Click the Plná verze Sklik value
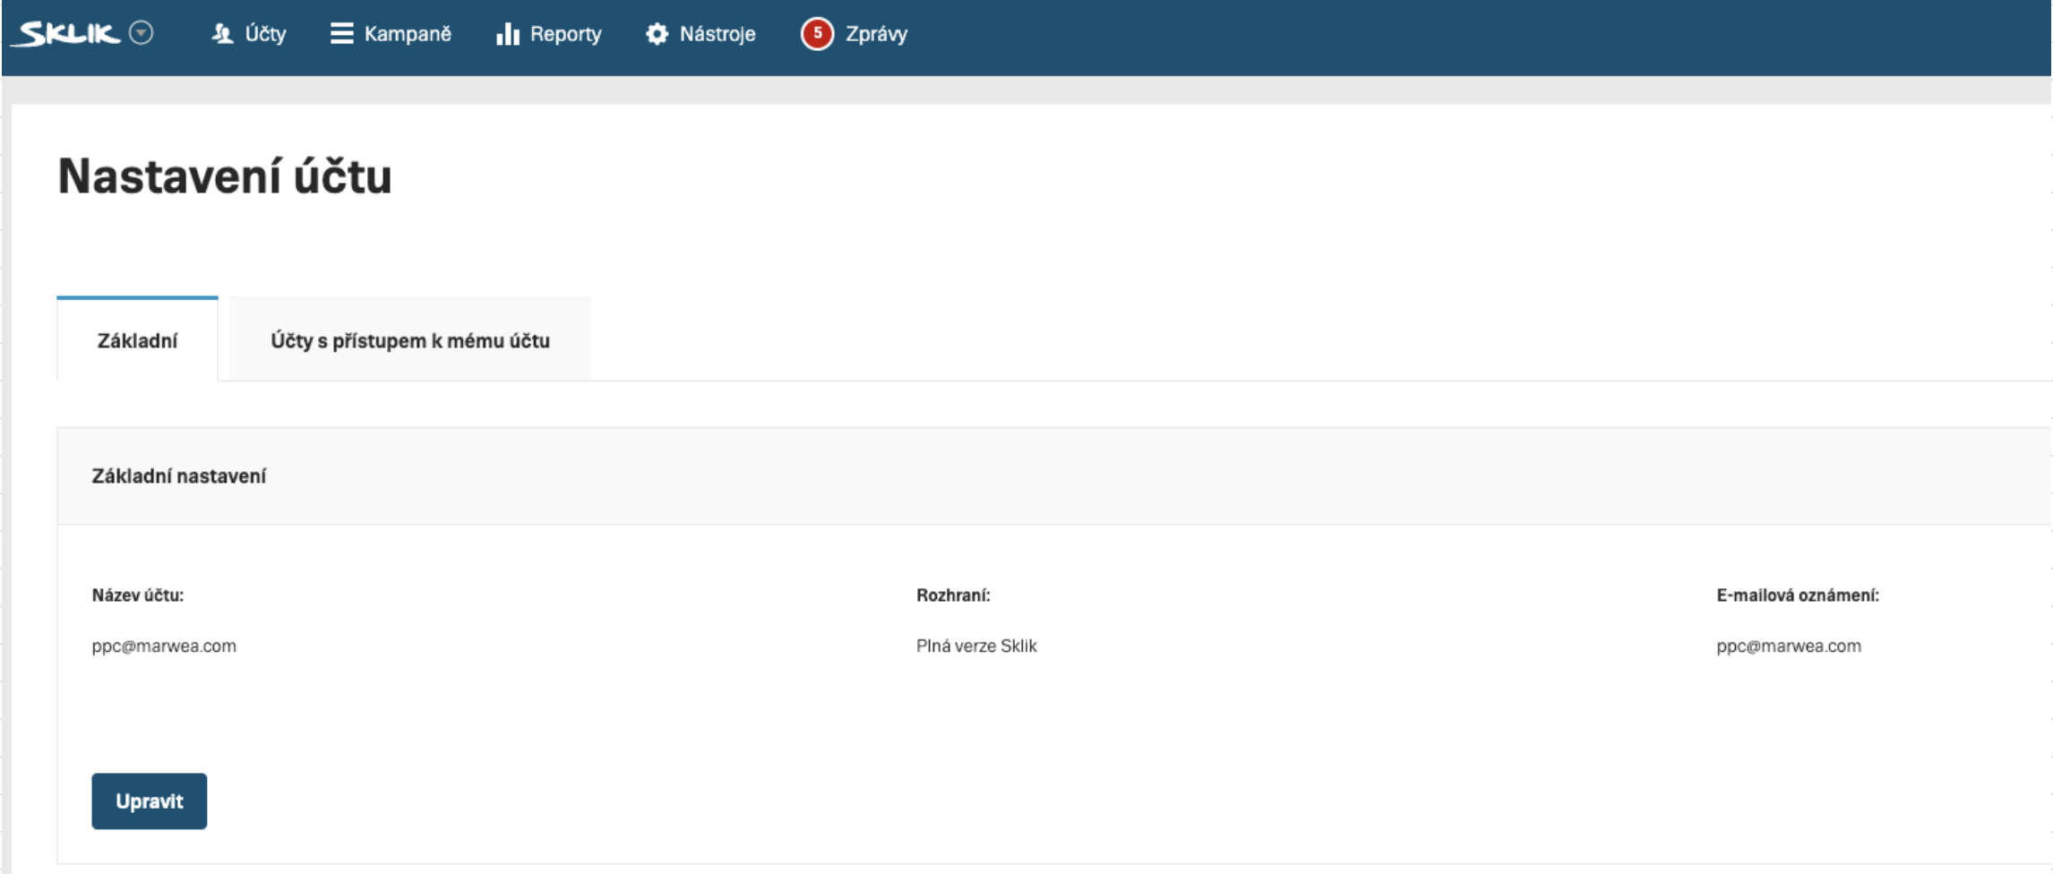The image size is (2053, 874). point(976,646)
